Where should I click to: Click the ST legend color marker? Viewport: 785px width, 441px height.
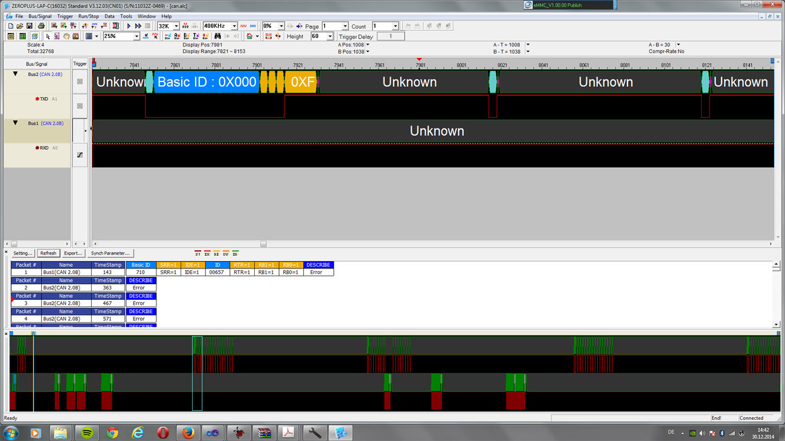point(197,253)
